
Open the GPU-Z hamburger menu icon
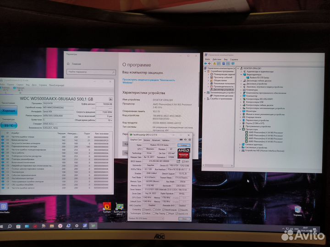(189, 140)
